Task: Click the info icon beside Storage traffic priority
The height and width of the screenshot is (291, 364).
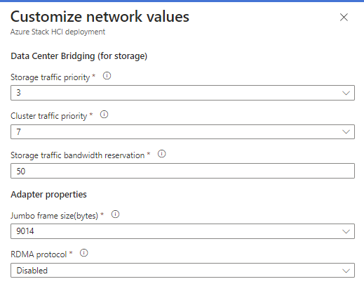Action: 107,76
